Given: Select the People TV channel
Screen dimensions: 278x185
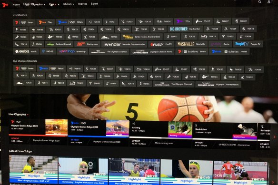Looking at the screenshot, I should pyautogui.click(x=248, y=44).
